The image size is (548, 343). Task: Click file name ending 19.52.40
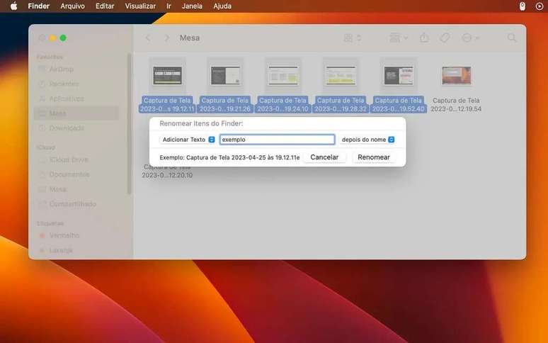click(x=399, y=105)
